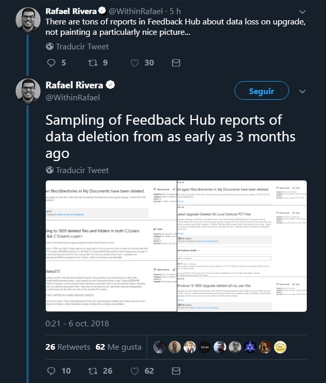The image size is (326, 383).
Task: Open the @WithinRafael handle in main tweet
Action: pyautogui.click(x=73, y=98)
